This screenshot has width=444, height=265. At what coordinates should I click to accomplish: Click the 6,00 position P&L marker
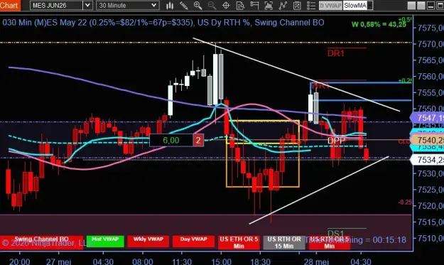tap(171, 140)
